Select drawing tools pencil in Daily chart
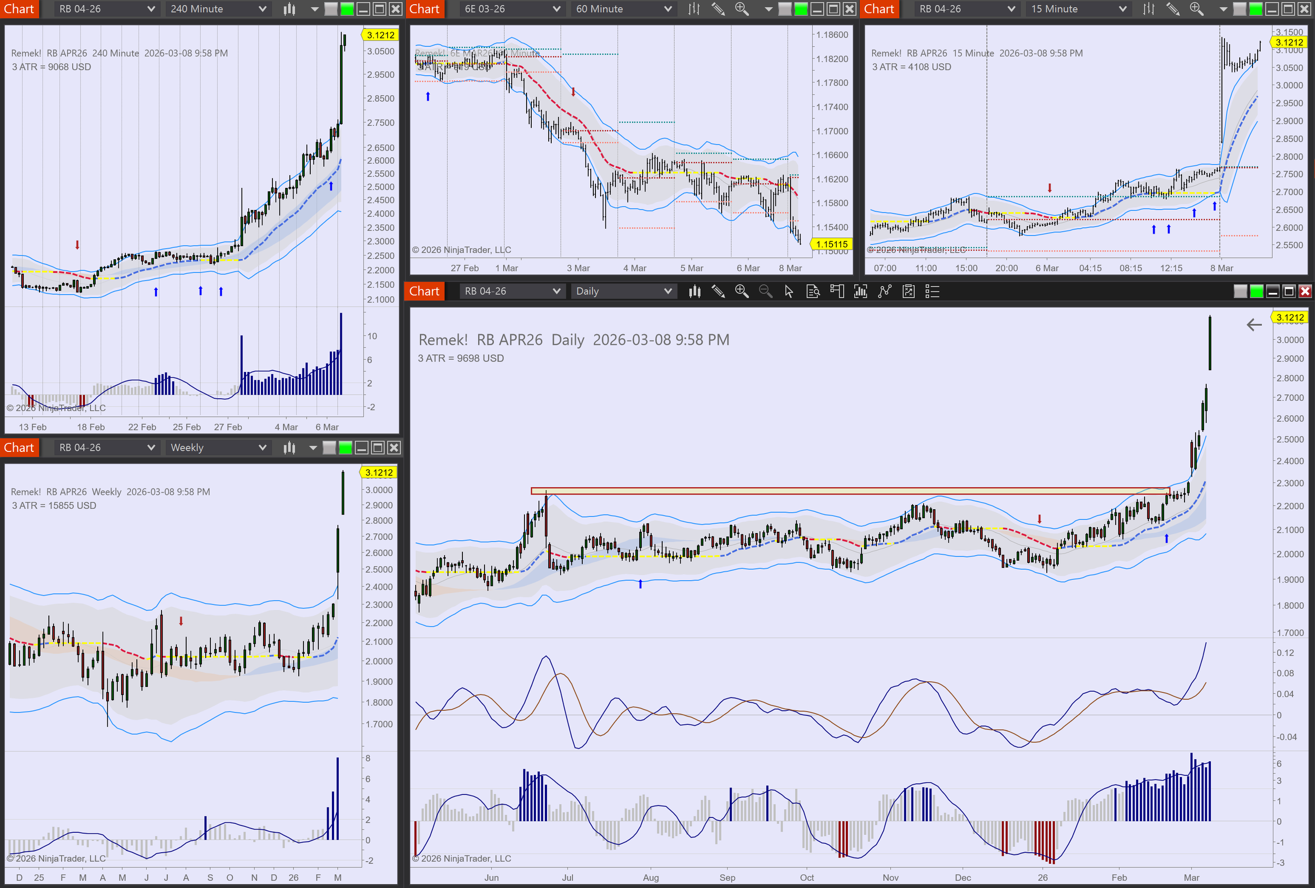 coord(718,291)
